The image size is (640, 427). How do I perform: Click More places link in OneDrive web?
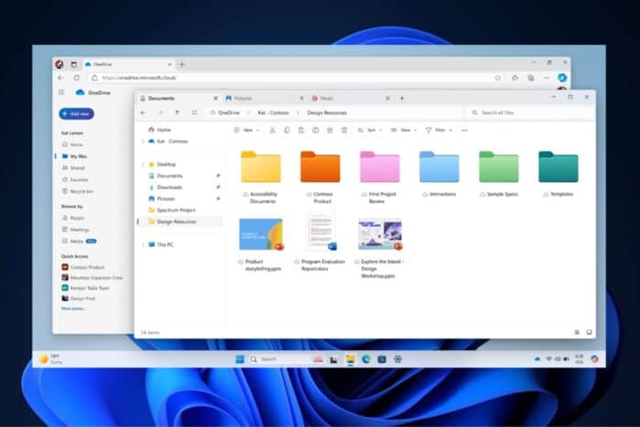point(73,309)
